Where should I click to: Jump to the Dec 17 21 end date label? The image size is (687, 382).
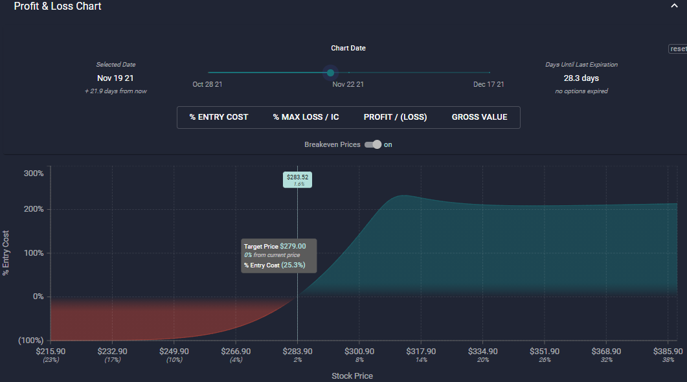pos(488,85)
